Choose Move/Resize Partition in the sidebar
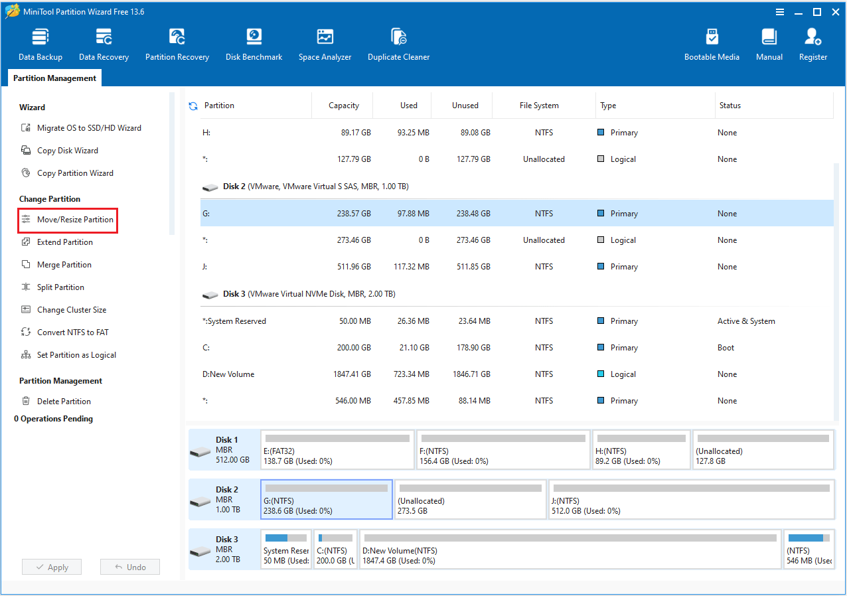 point(68,220)
